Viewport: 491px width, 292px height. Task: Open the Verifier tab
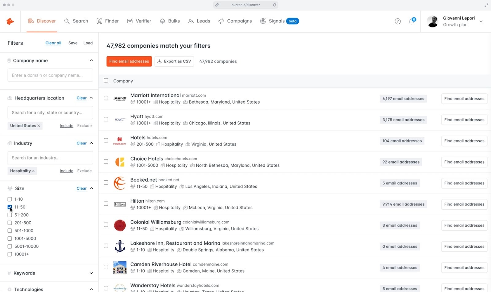tap(139, 21)
